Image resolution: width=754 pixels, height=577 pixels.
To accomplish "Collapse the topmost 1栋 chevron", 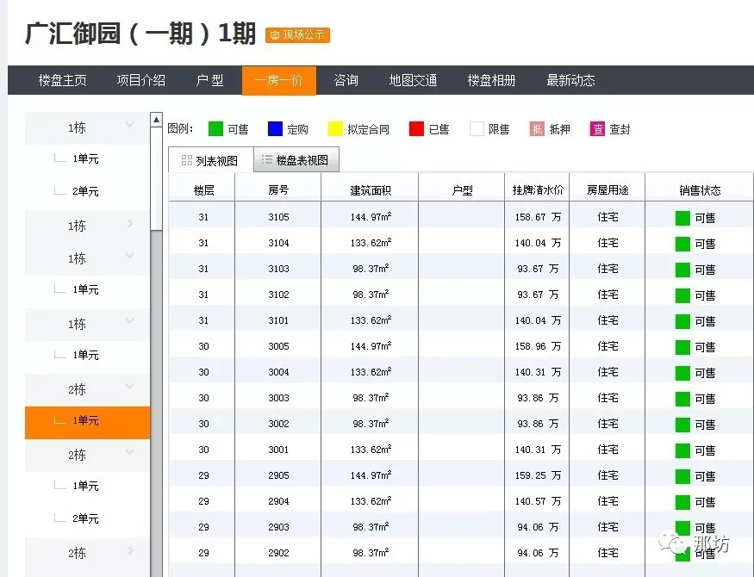I will coord(129,125).
